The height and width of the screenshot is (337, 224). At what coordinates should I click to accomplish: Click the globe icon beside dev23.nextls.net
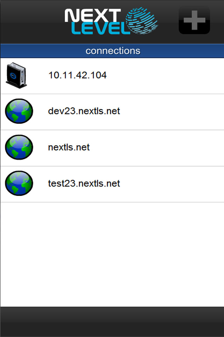(19, 111)
